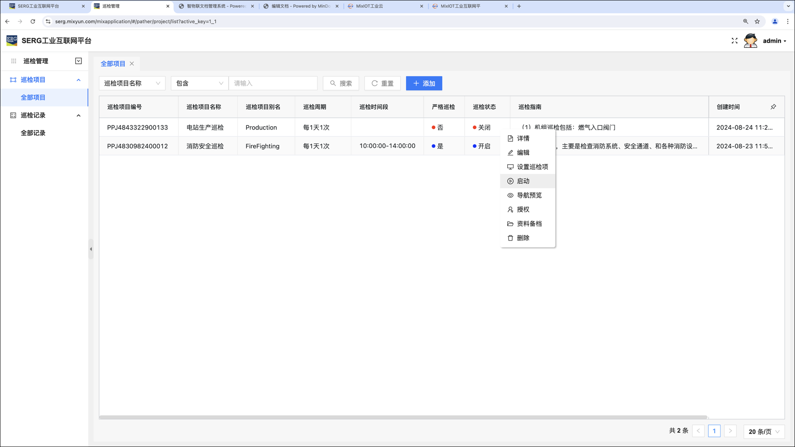The image size is (795, 447).
Task: Open the 20 条/页 page size dropdown
Action: pyautogui.click(x=764, y=431)
